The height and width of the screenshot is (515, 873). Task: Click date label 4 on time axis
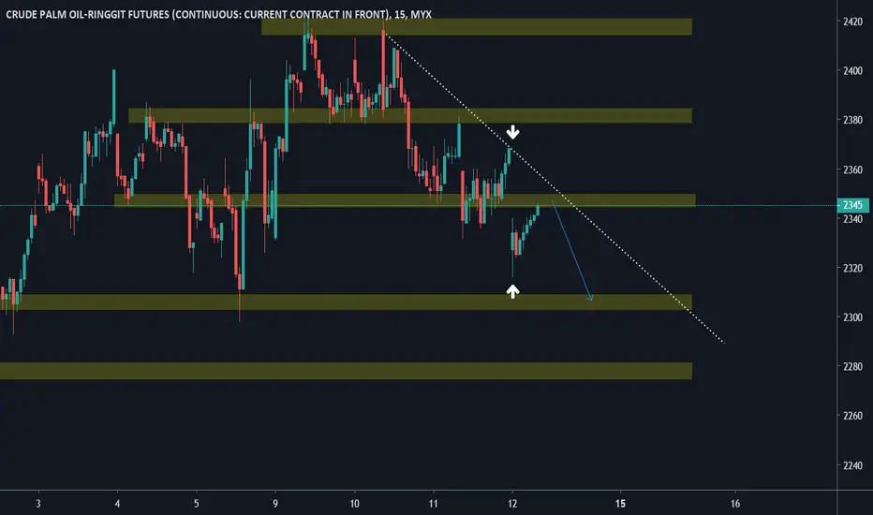[x=117, y=504]
